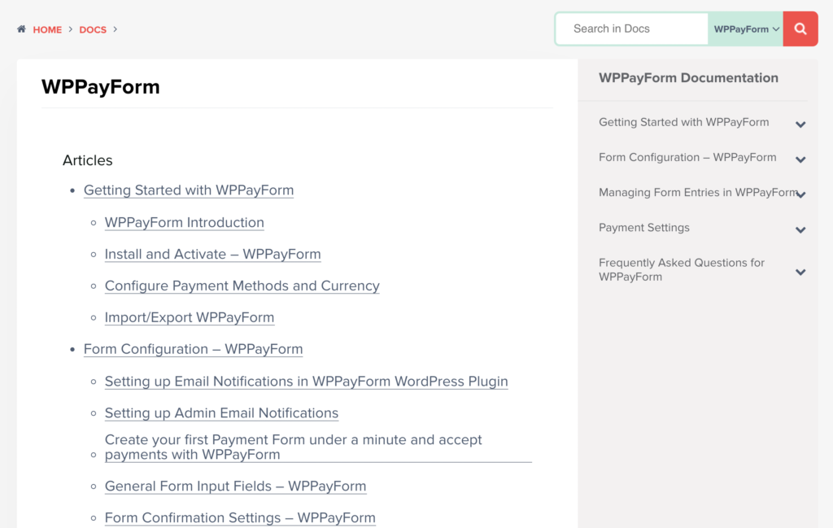Select Frequently Asked Questions for WPPayForm sidebar item
Screen dimensions: 833x528
pyautogui.click(x=682, y=270)
